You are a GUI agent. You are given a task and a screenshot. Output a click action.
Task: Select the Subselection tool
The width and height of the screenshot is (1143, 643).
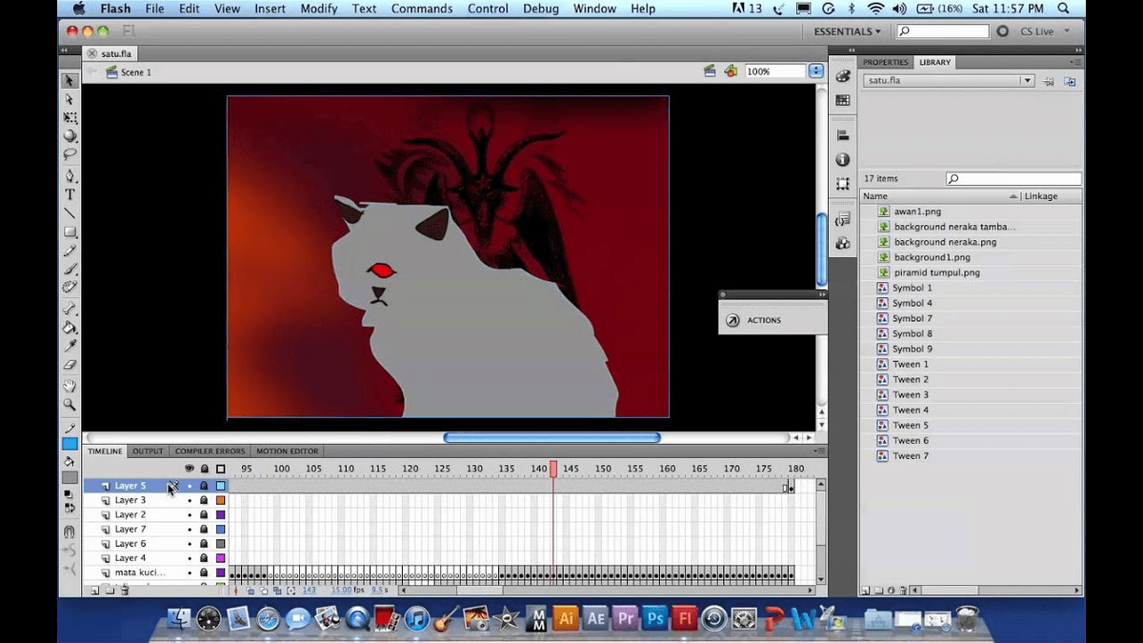coord(70,99)
